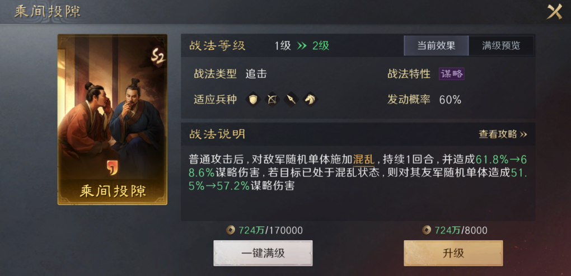Click the bow archer troop icon
The height and width of the screenshot is (276, 571).
(x=272, y=100)
